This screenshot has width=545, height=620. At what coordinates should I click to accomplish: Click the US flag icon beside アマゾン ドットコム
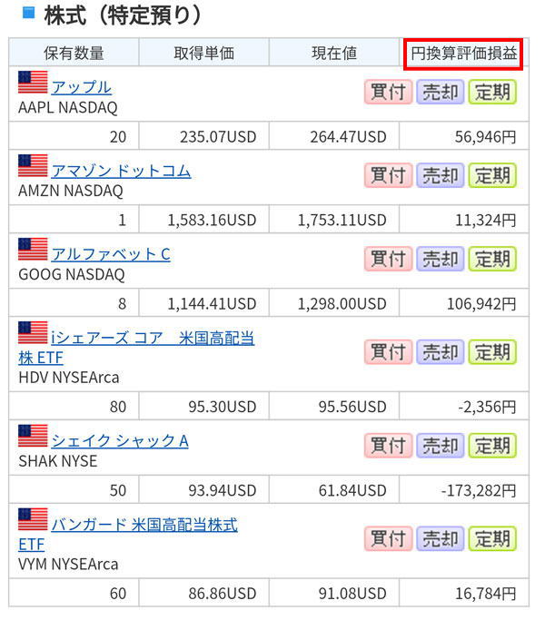tap(33, 166)
